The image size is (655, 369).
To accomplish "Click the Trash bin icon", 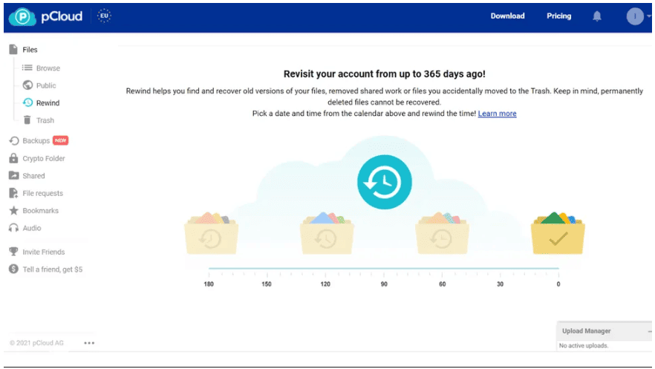I will pos(27,120).
